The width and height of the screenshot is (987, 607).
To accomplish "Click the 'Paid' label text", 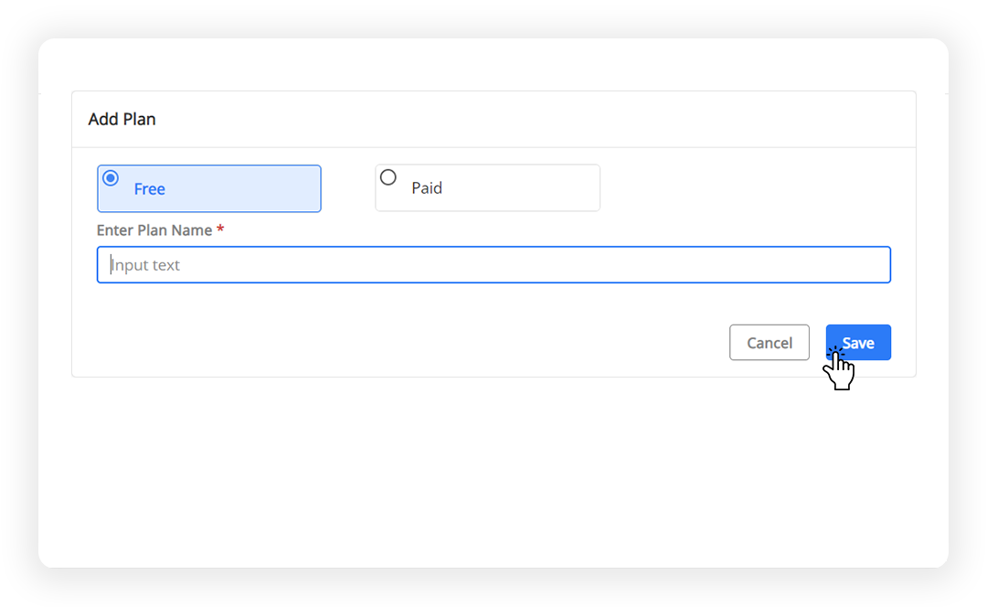I will 427,187.
